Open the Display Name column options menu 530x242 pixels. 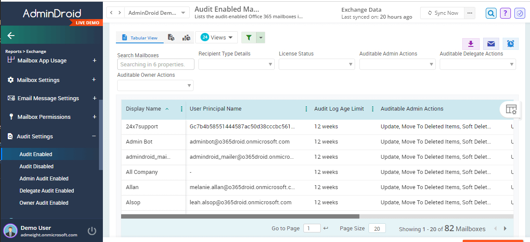(x=181, y=109)
